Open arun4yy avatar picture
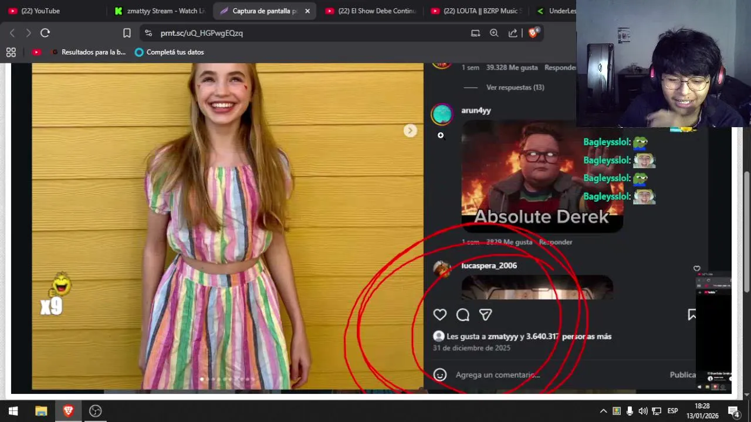This screenshot has width=751, height=422. 442,114
